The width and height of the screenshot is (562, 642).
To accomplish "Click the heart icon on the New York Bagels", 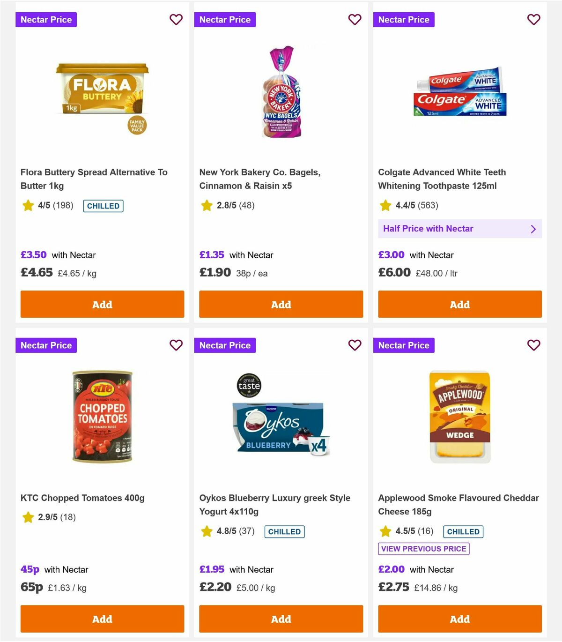I will (x=355, y=20).
